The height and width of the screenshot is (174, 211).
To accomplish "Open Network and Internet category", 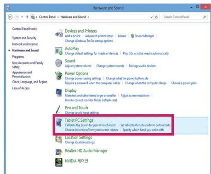I will (25, 44).
